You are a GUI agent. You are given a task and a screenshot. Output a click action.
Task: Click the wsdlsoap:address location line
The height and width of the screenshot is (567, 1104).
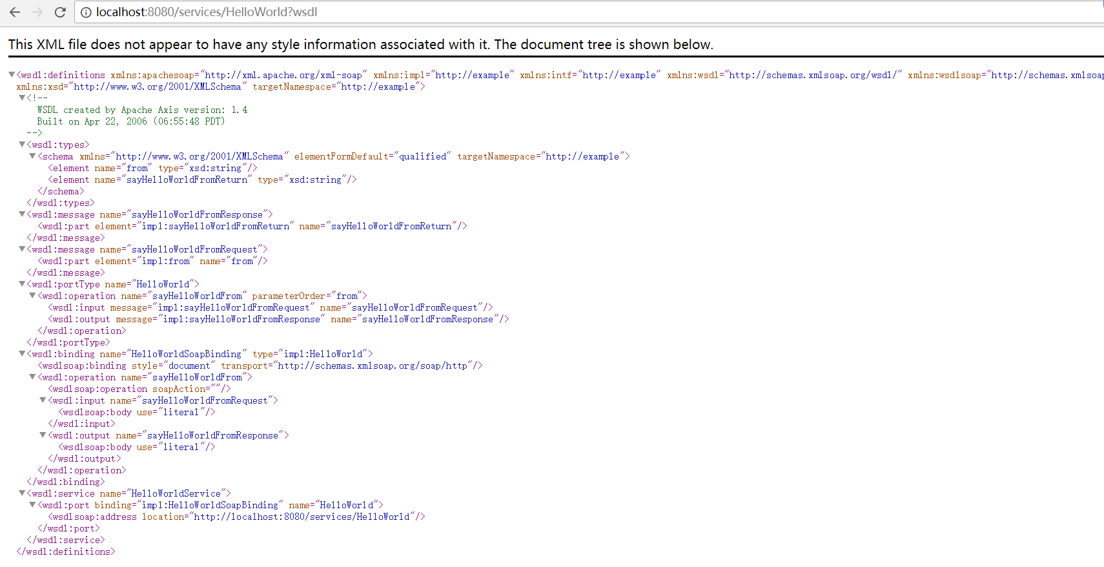click(x=236, y=517)
